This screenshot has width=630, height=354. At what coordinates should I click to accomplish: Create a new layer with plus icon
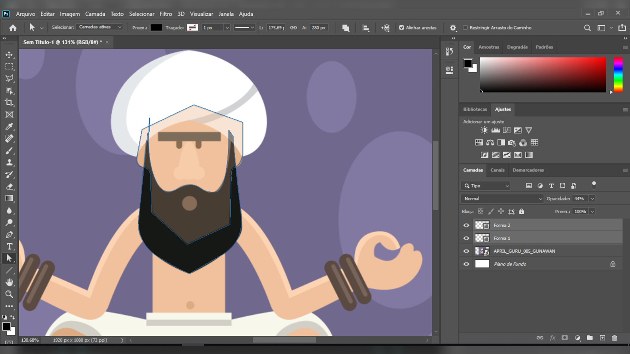pyautogui.click(x=602, y=338)
